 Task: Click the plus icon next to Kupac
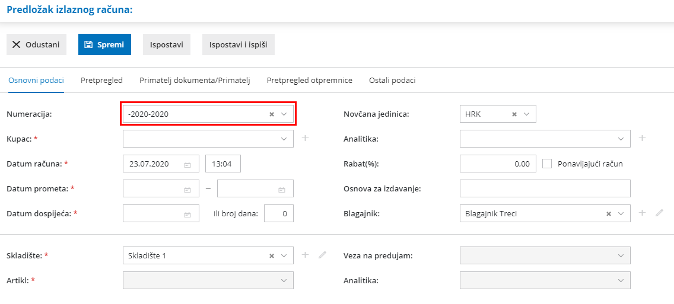point(306,139)
